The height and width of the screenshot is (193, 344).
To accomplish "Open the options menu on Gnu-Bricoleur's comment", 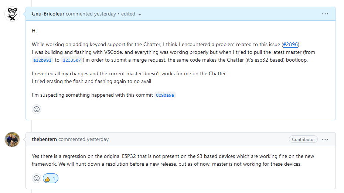I will tap(325, 14).
